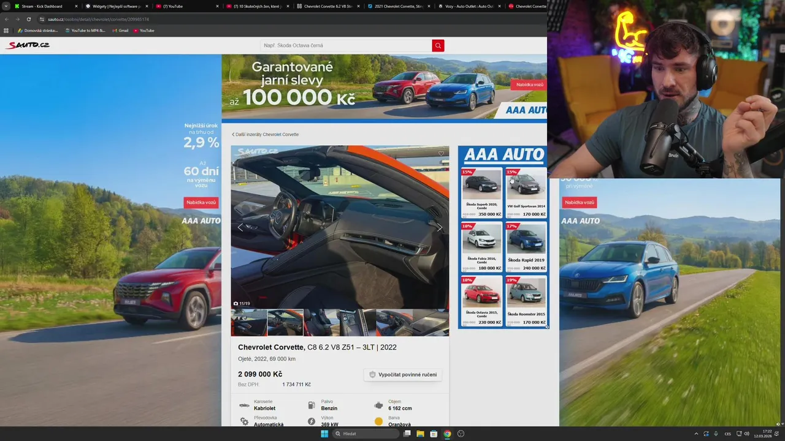Open File Explorer from taskbar

click(420, 434)
